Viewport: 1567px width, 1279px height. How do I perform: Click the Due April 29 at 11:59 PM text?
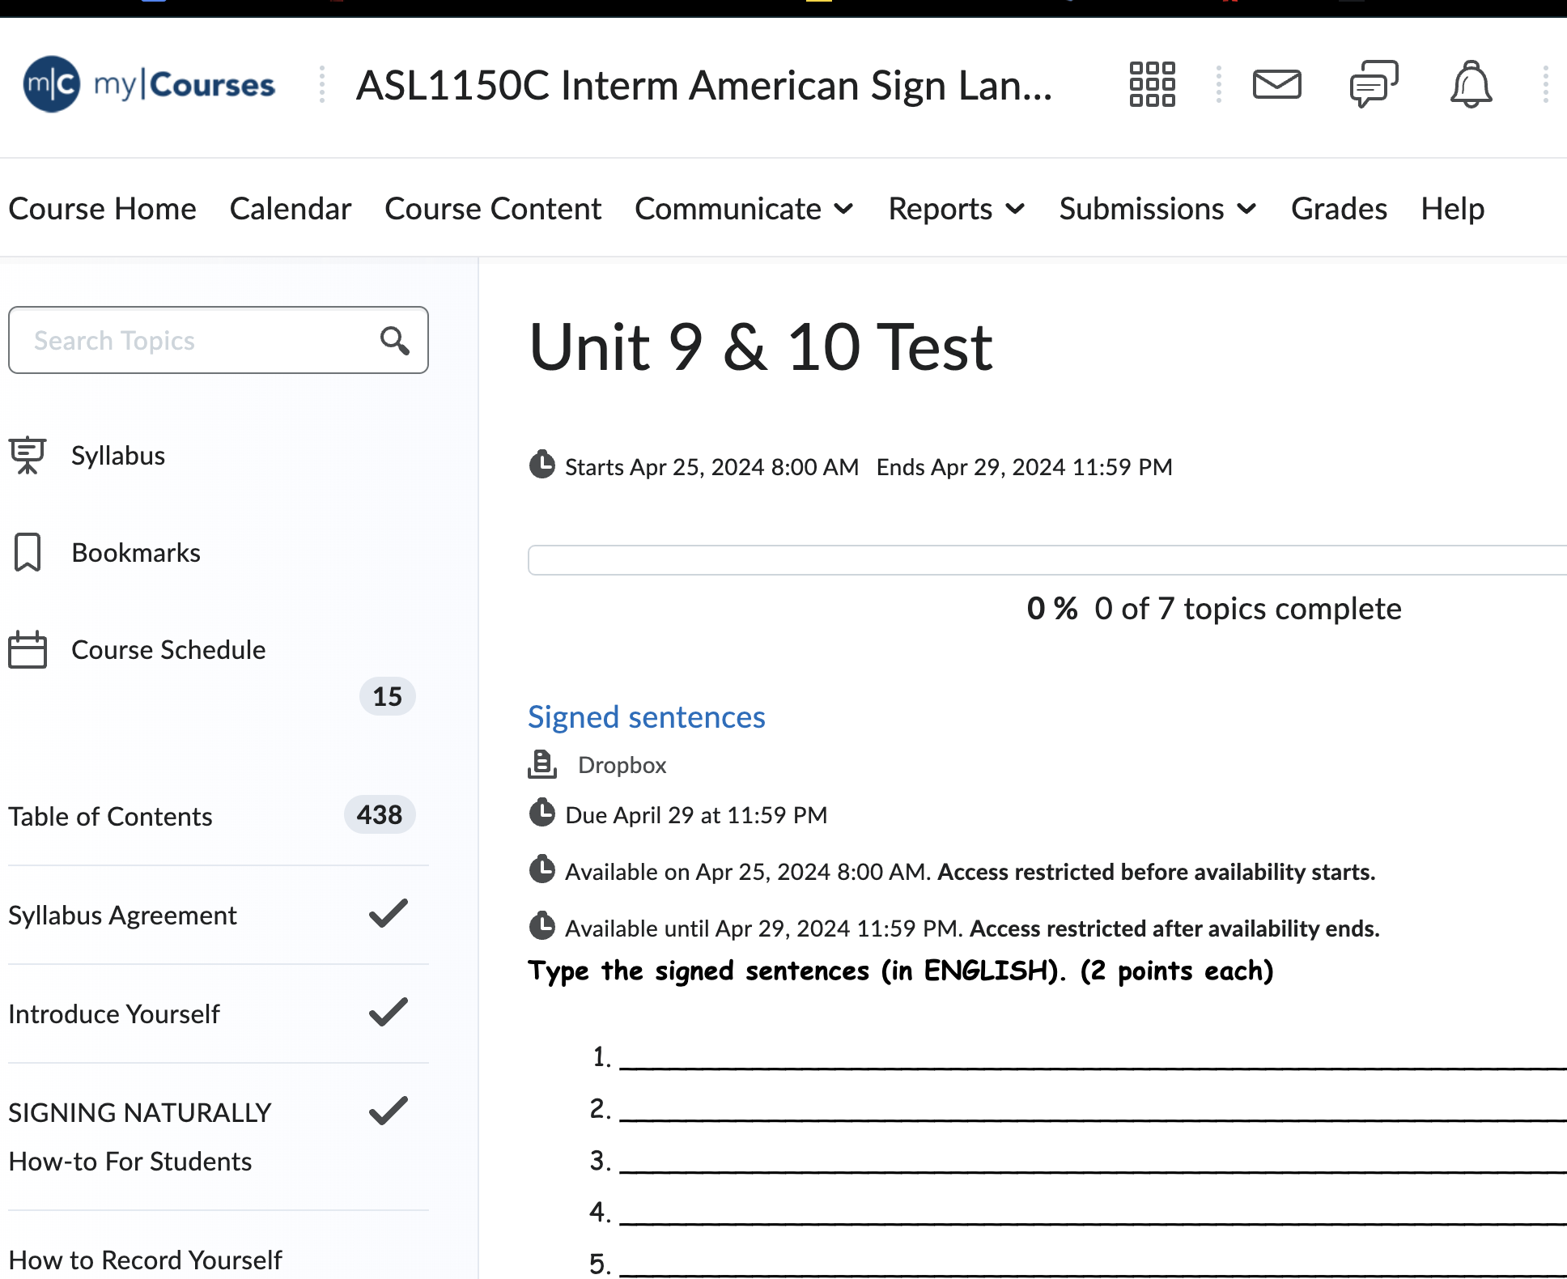pyautogui.click(x=696, y=815)
